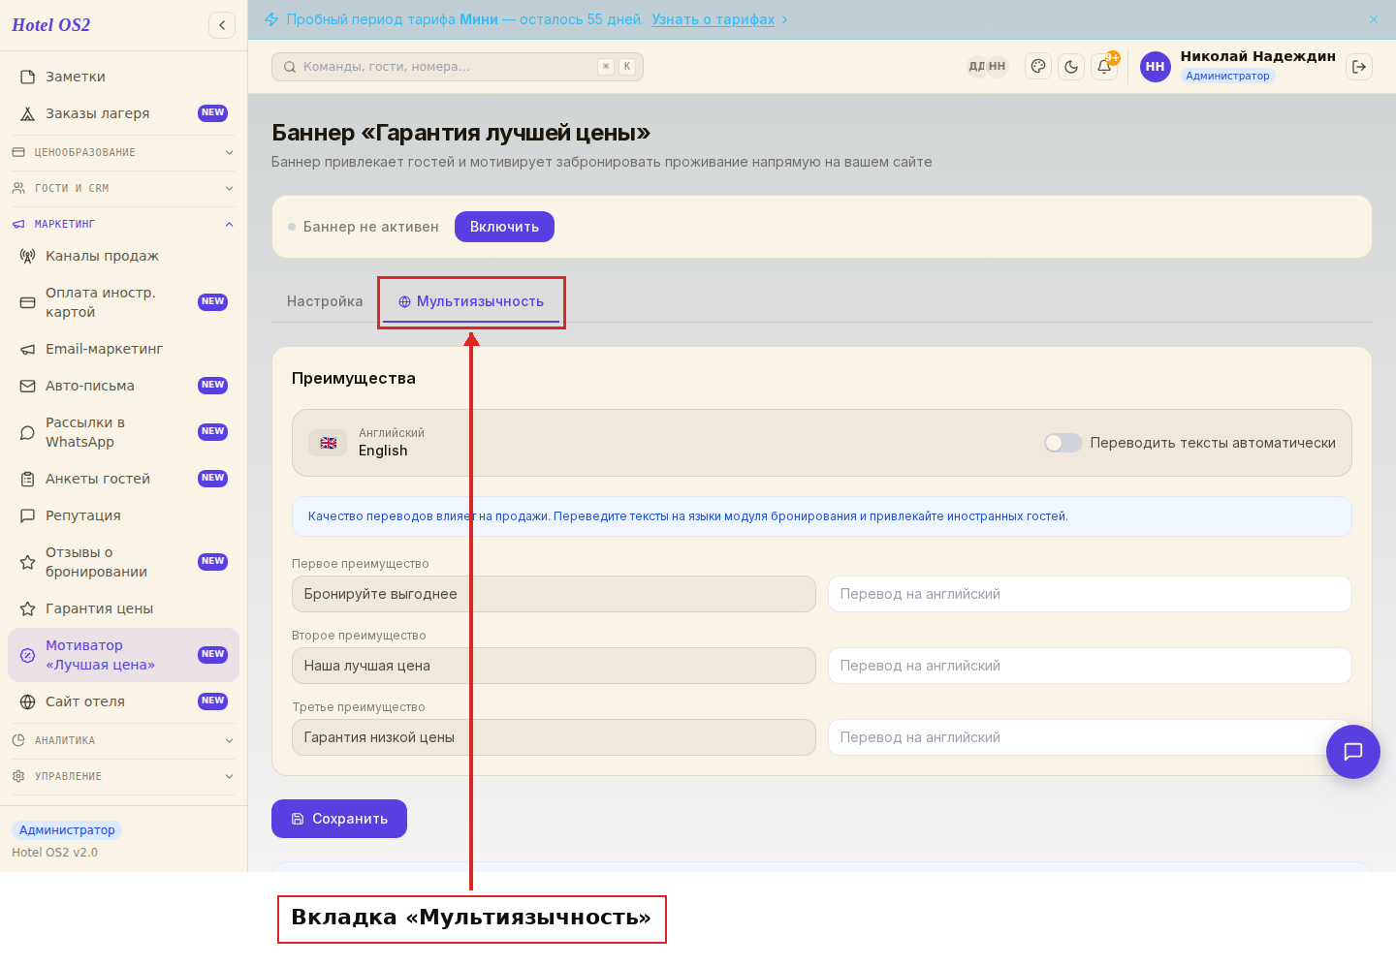The width and height of the screenshot is (1396, 966).
Task: Close the trial period banner
Action: click(x=1374, y=19)
